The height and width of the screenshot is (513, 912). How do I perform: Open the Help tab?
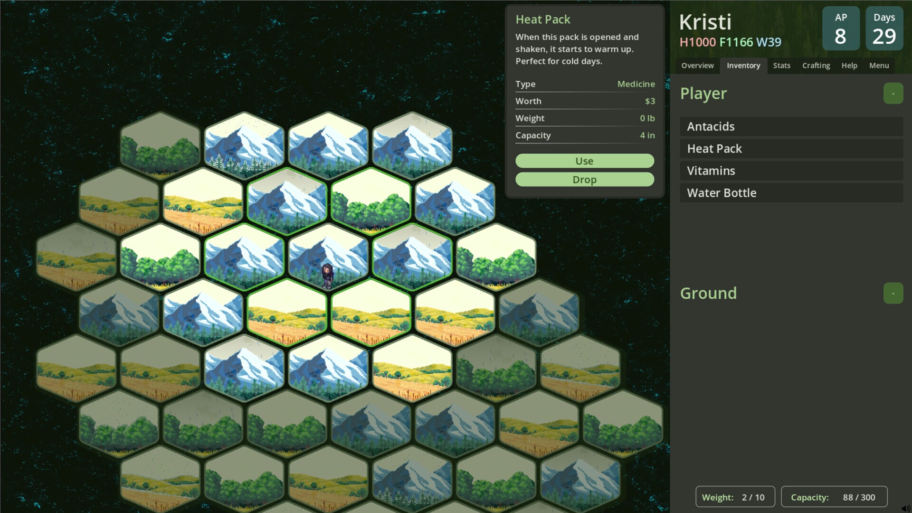pyautogui.click(x=849, y=66)
